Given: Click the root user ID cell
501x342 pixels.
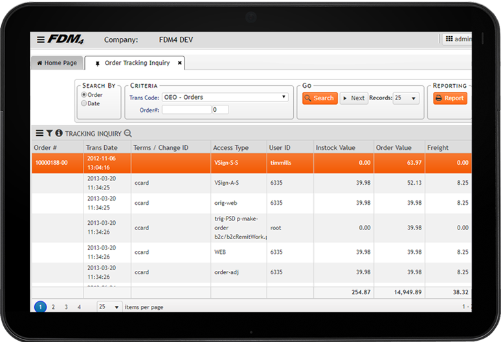Looking at the screenshot, I should click(x=290, y=228).
